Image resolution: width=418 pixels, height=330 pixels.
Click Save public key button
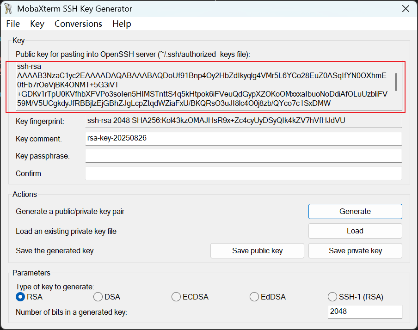coord(257,251)
